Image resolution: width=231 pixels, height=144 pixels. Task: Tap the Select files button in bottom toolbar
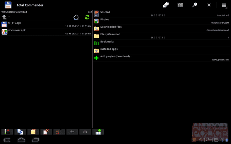pyautogui.click(x=7, y=132)
